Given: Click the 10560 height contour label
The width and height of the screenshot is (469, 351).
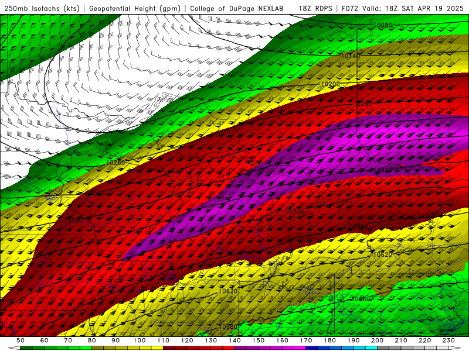Looking at the screenshot, I should click(x=358, y=226).
